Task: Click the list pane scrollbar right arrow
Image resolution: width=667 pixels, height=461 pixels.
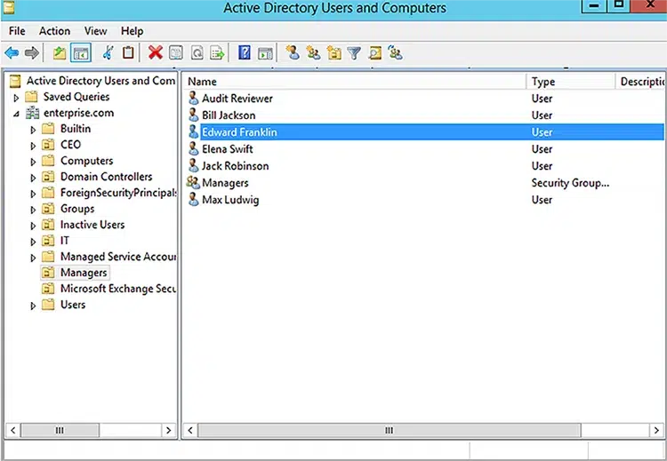Action: pos(656,430)
